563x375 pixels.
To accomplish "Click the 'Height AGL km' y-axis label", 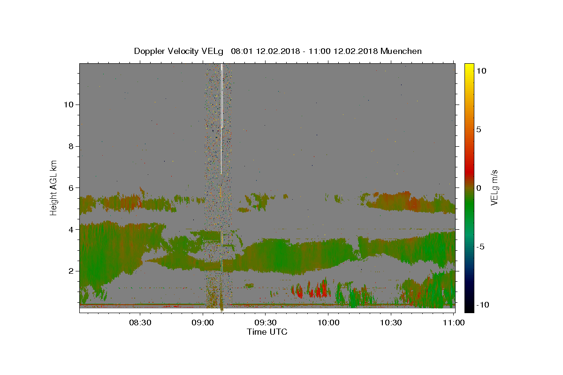I will click(x=54, y=187).
